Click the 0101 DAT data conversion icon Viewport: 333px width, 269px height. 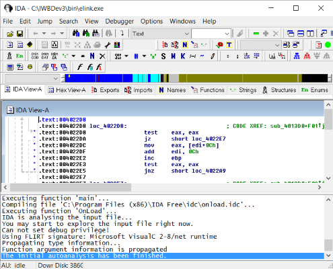(x=44, y=56)
